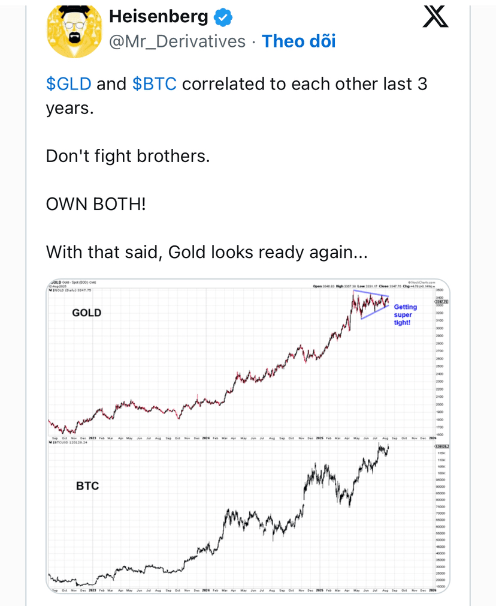The image size is (496, 606).
Task: Click the StockCharts.com watermark
Action: [x=421, y=283]
